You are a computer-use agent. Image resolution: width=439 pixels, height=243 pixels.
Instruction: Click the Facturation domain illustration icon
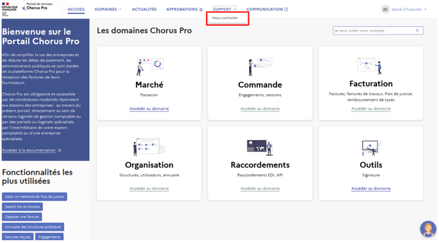pyautogui.click(x=370, y=66)
